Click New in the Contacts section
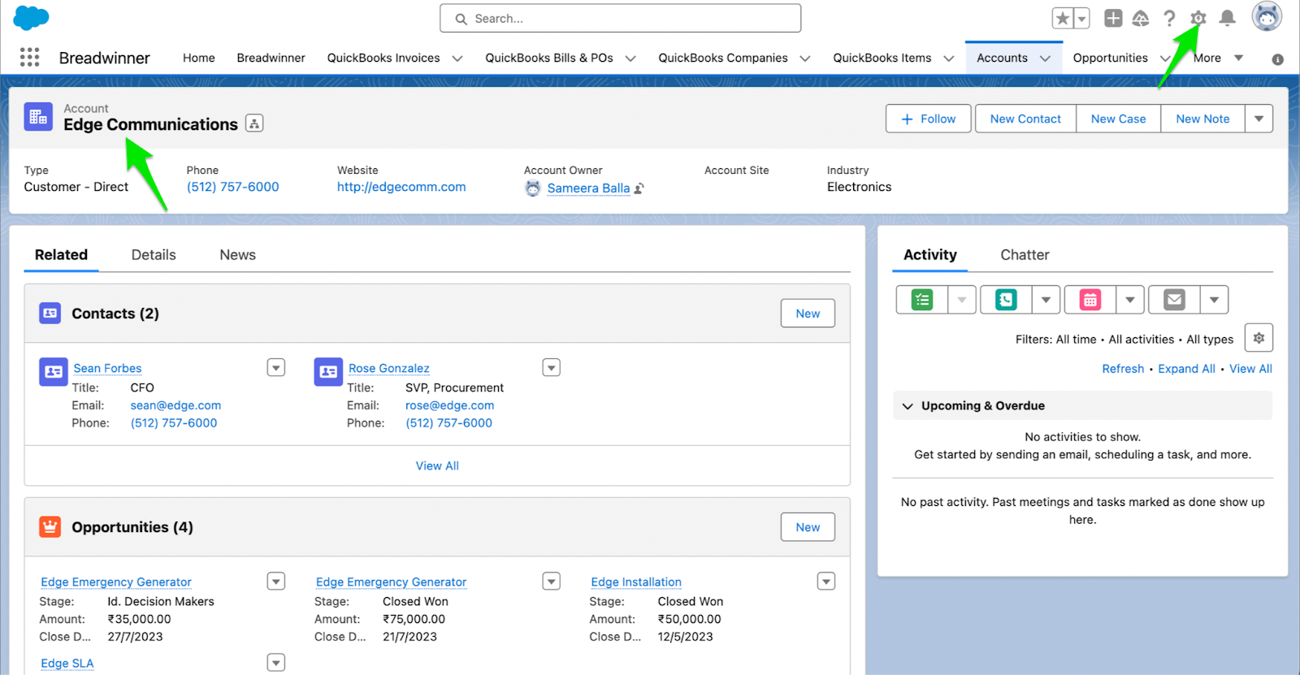This screenshot has width=1300, height=675. [x=808, y=314]
